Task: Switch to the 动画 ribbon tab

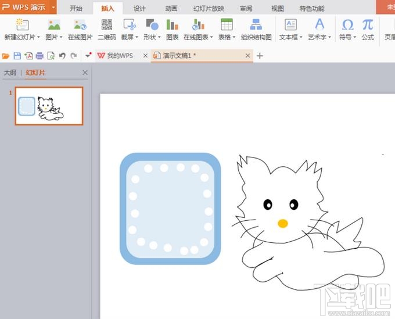Action: [x=171, y=9]
